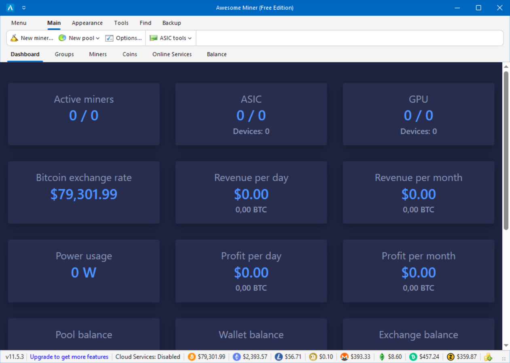510x363 pixels.
Task: Open the Find ribbon tab
Action: [x=146, y=23]
